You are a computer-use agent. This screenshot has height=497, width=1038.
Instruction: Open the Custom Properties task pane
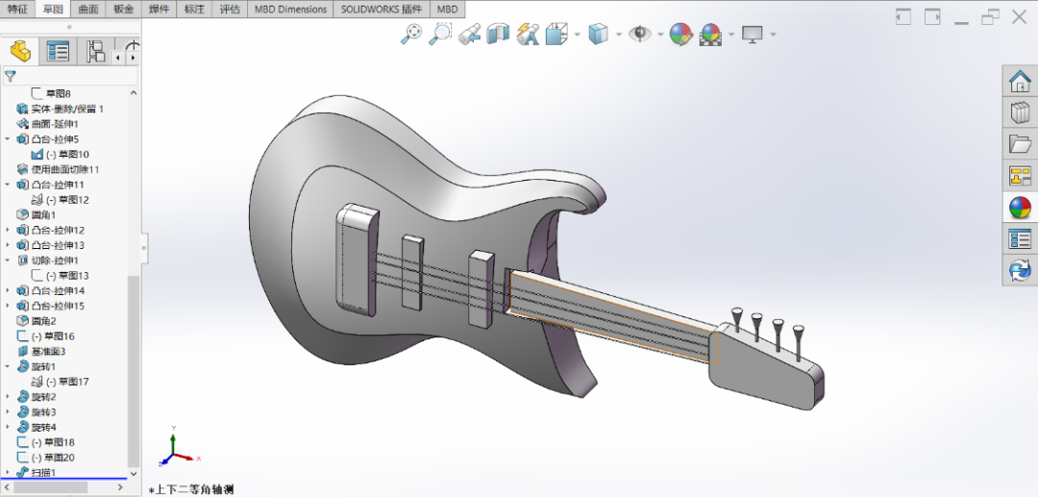tap(1020, 239)
